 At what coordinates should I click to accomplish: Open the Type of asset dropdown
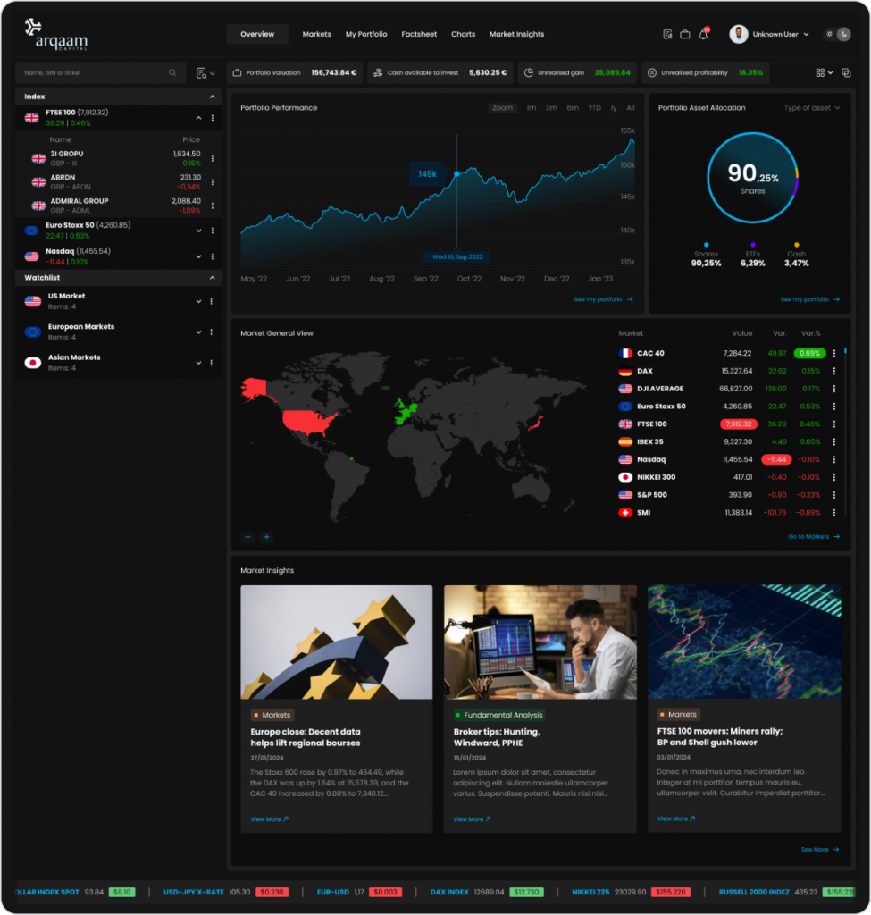[811, 108]
